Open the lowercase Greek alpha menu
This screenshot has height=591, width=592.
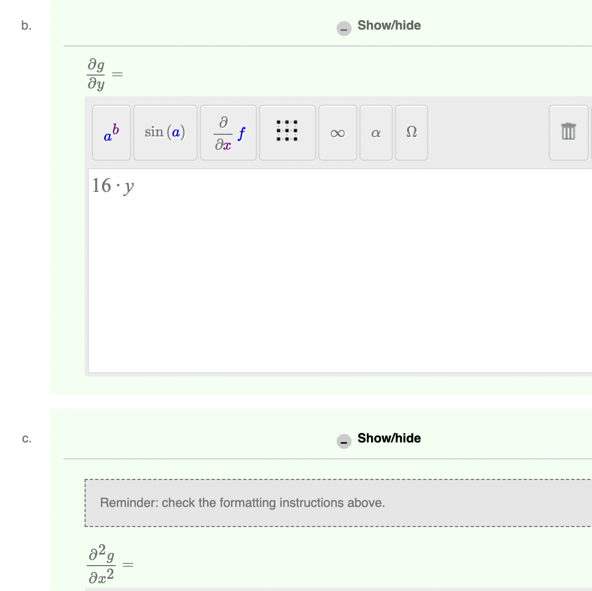(376, 133)
